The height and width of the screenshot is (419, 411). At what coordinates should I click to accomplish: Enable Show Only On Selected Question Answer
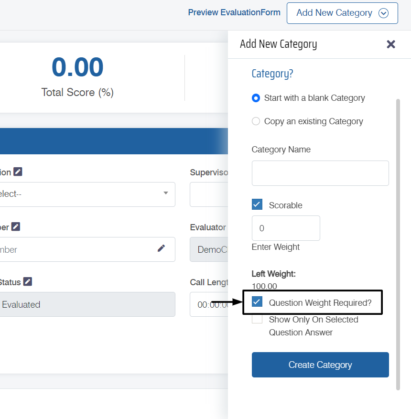[257, 319]
